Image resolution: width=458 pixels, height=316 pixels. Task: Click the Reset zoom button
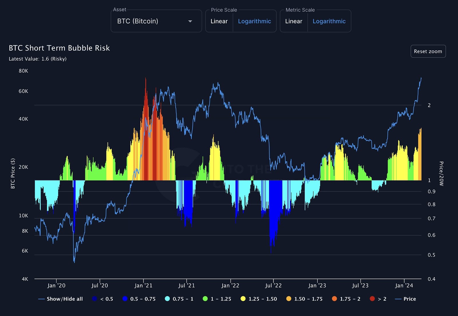(x=428, y=51)
